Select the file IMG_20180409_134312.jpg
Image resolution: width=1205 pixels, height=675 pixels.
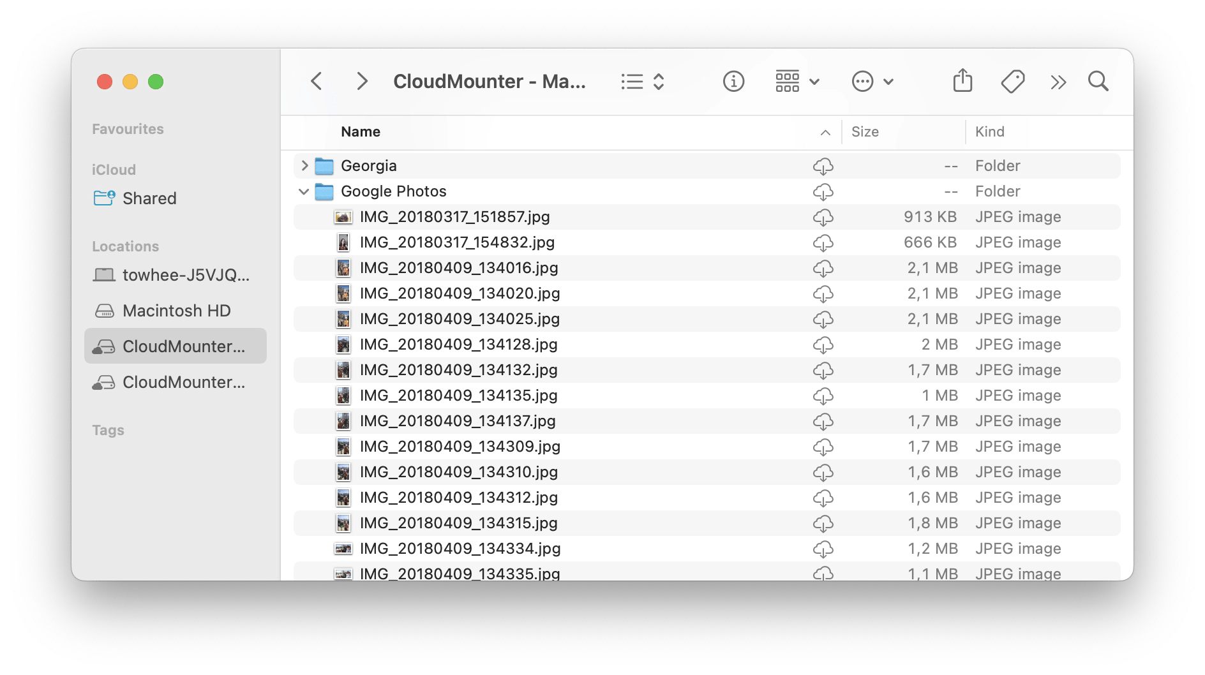tap(707, 498)
